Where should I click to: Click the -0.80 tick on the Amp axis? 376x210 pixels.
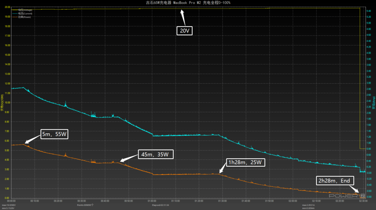[369, 197]
